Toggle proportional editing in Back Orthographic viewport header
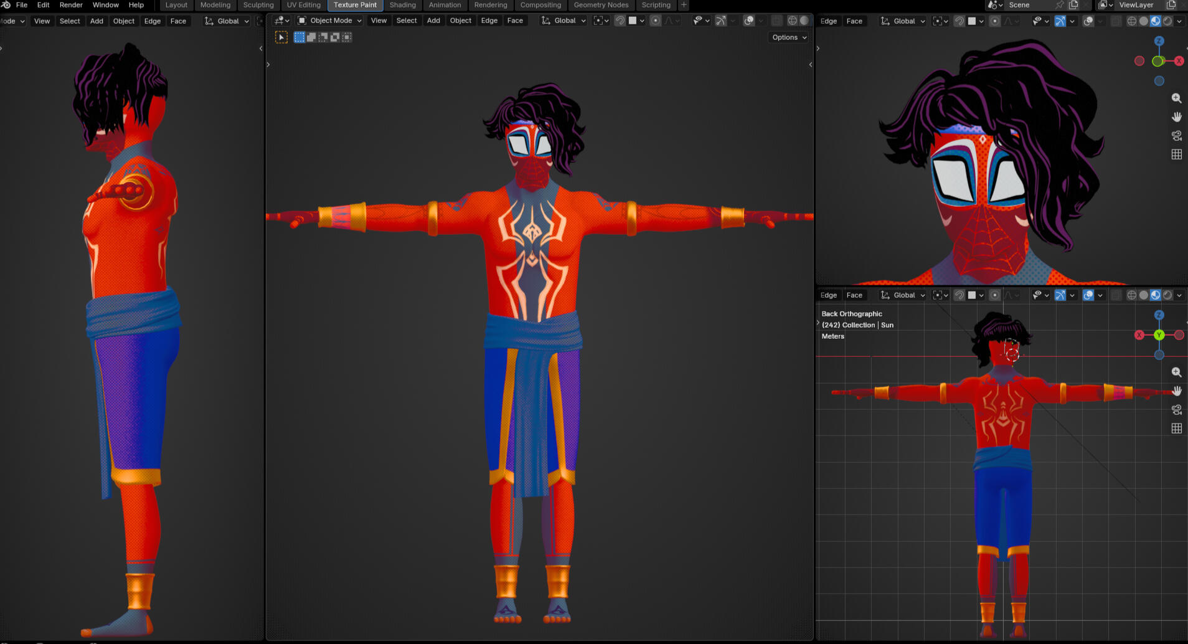Screen dimensions: 1188x644 click(995, 295)
